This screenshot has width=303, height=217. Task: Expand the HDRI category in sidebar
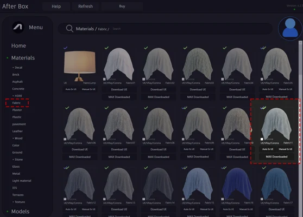pyautogui.click(x=17, y=96)
